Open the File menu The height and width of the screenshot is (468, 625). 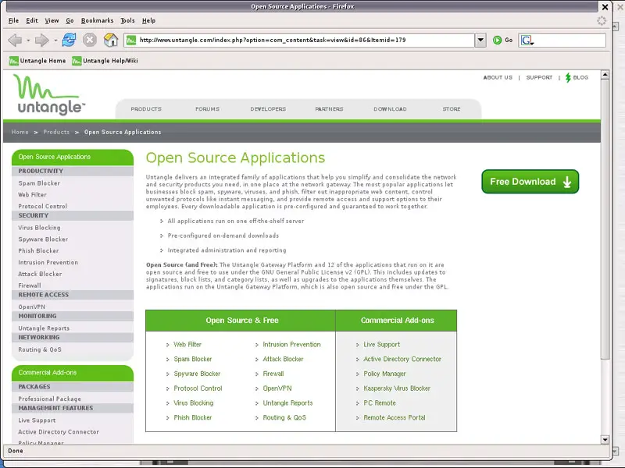coord(13,21)
